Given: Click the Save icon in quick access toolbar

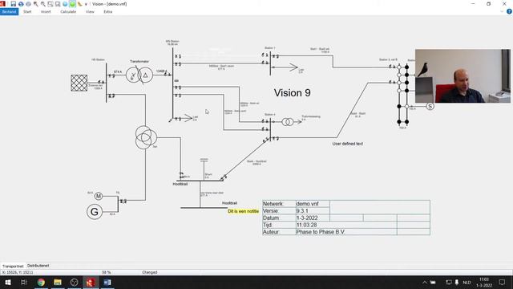Looking at the screenshot, I should [13, 4].
